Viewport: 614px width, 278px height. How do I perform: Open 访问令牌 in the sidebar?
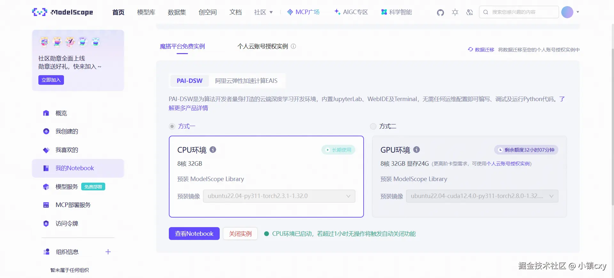78,223
